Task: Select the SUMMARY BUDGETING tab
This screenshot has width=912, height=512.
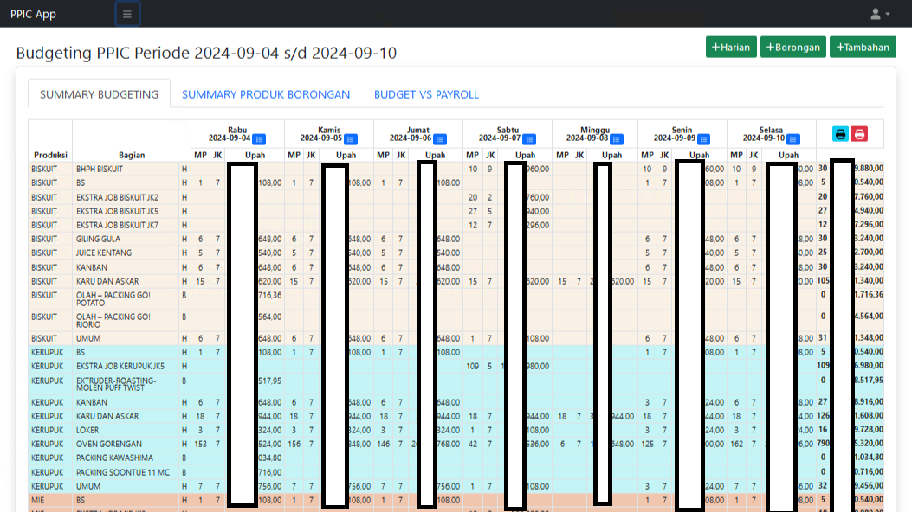Action: click(x=99, y=94)
